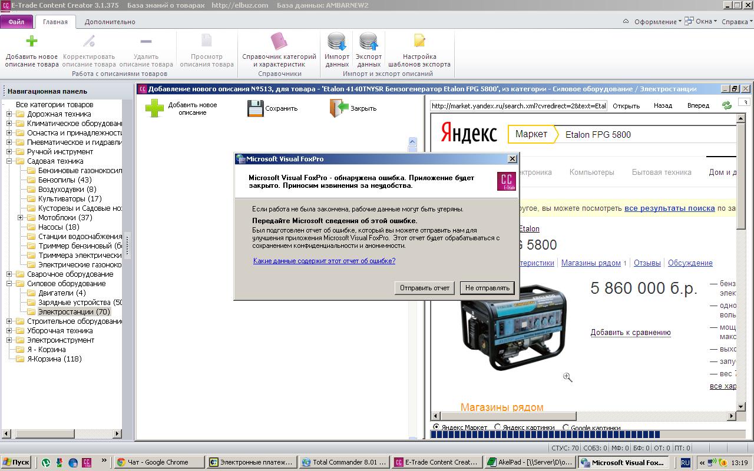This screenshot has width=754, height=471.
Task: Open the 'Файл' menu tab
Action: click(x=16, y=22)
